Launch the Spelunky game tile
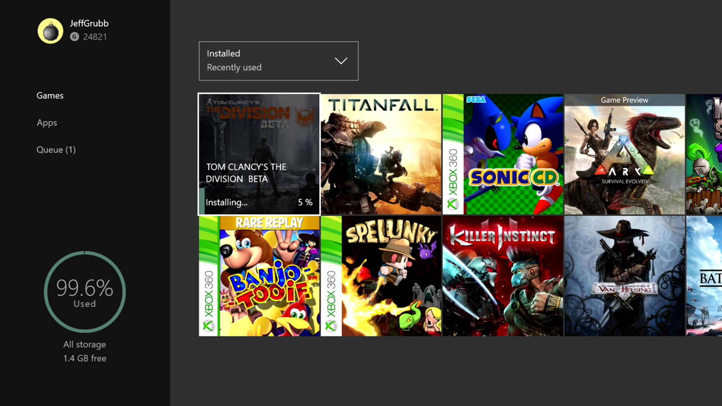Screen dimensions: 722x406 [x=381, y=276]
